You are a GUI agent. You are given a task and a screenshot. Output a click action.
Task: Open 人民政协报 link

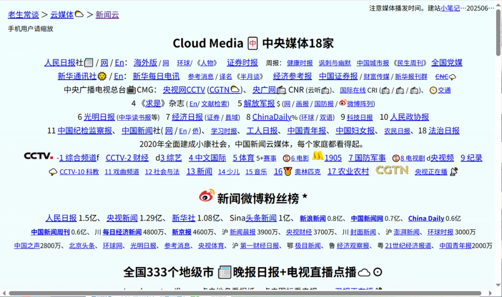click(410, 117)
